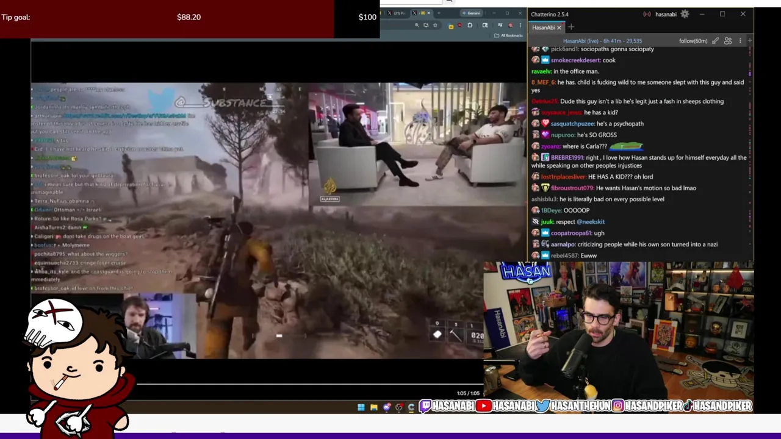Click username aarnalpo in chat
781x439 pixels.
click(563, 244)
